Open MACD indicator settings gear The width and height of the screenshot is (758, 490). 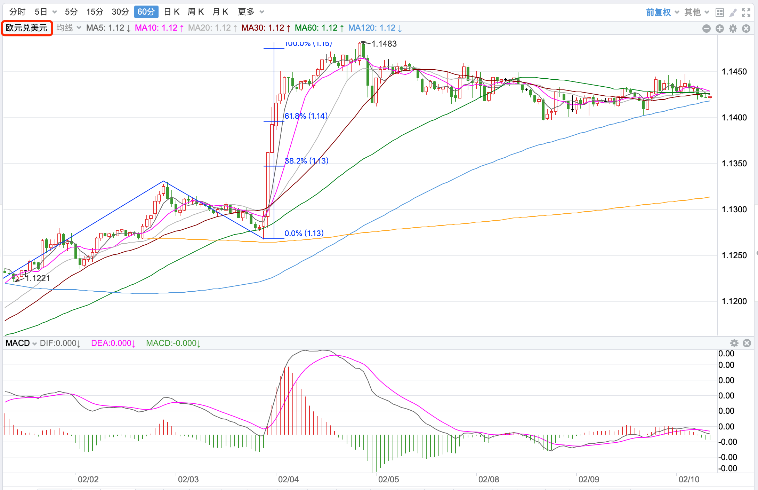(734, 343)
